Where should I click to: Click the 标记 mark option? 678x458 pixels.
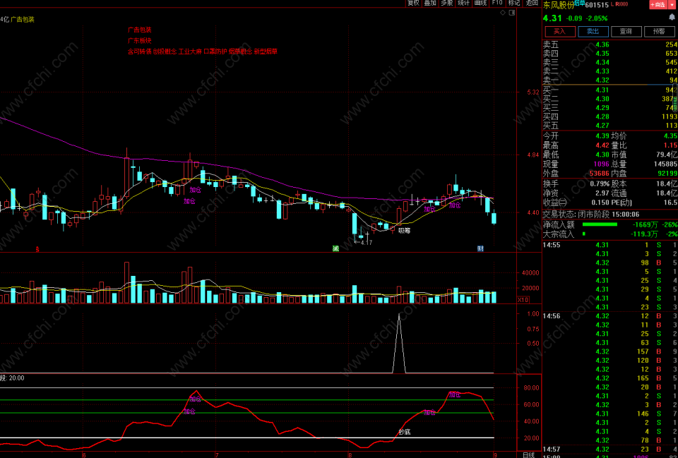[514, 3]
